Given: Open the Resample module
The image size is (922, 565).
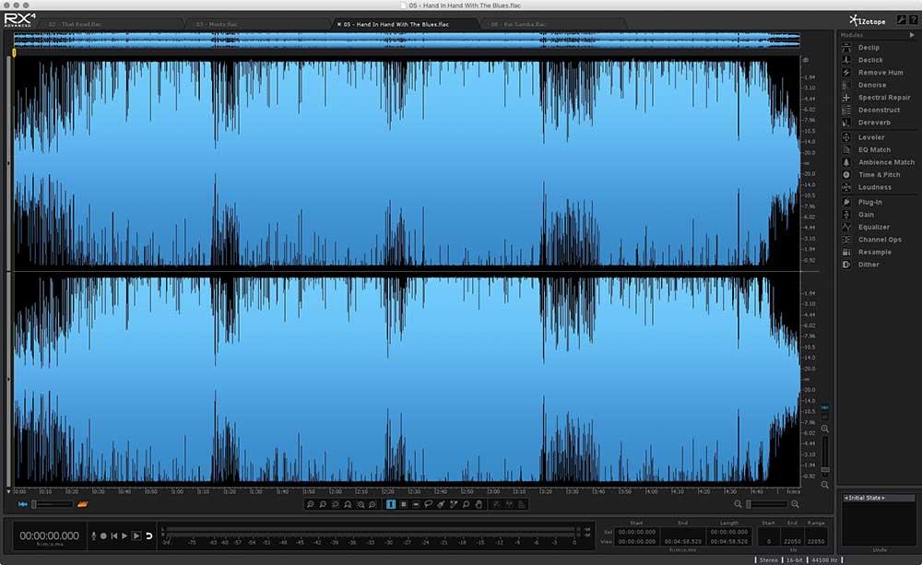Looking at the screenshot, I should click(x=874, y=253).
